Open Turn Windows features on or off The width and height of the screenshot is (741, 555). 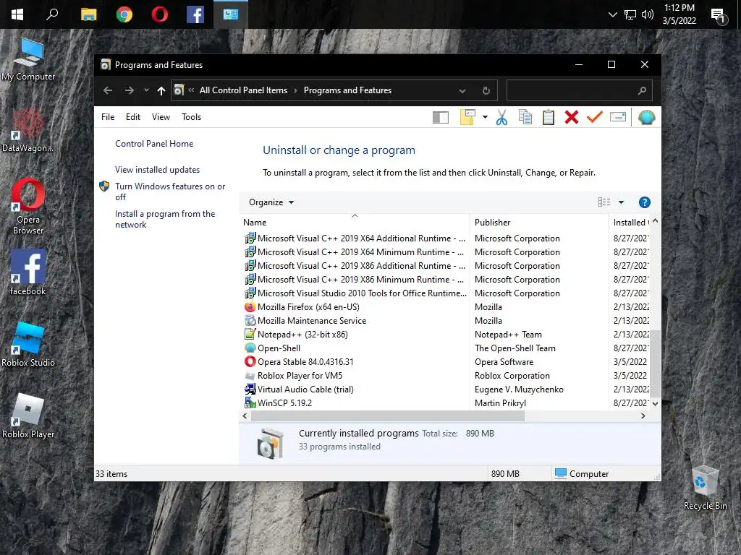[170, 192]
